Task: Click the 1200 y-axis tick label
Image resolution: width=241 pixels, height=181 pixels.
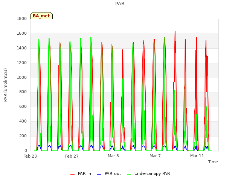Action: pyautogui.click(x=22, y=63)
